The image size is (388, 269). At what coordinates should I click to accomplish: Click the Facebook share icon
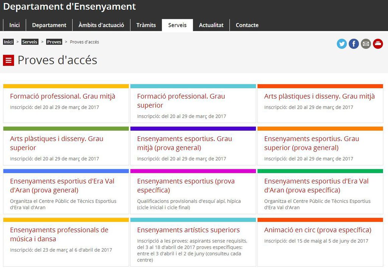pos(354,44)
